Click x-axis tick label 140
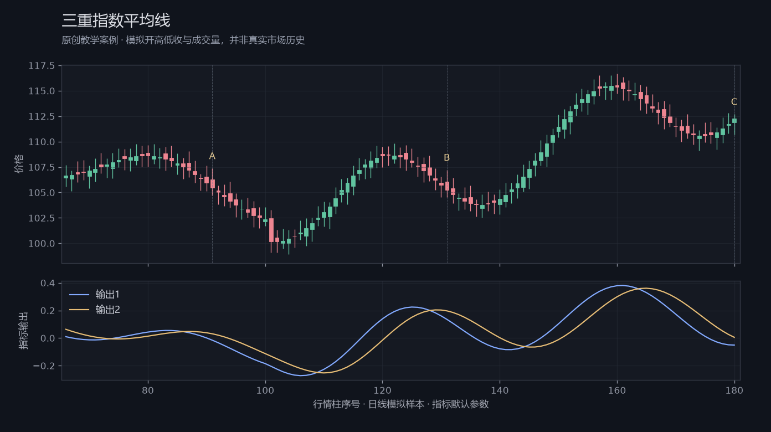 click(x=500, y=389)
